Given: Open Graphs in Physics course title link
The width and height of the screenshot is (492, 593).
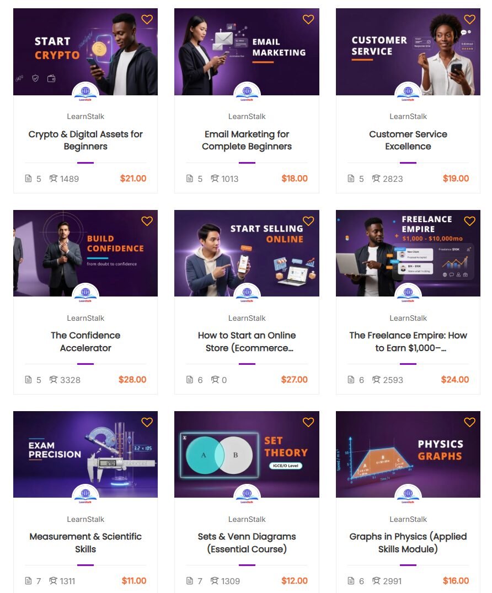Looking at the screenshot, I should [408, 542].
